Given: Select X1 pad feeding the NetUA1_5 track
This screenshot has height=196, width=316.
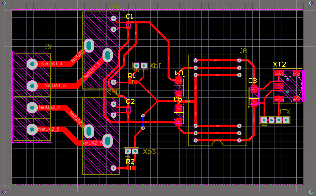Looking at the screenshot, I should coord(32,86).
